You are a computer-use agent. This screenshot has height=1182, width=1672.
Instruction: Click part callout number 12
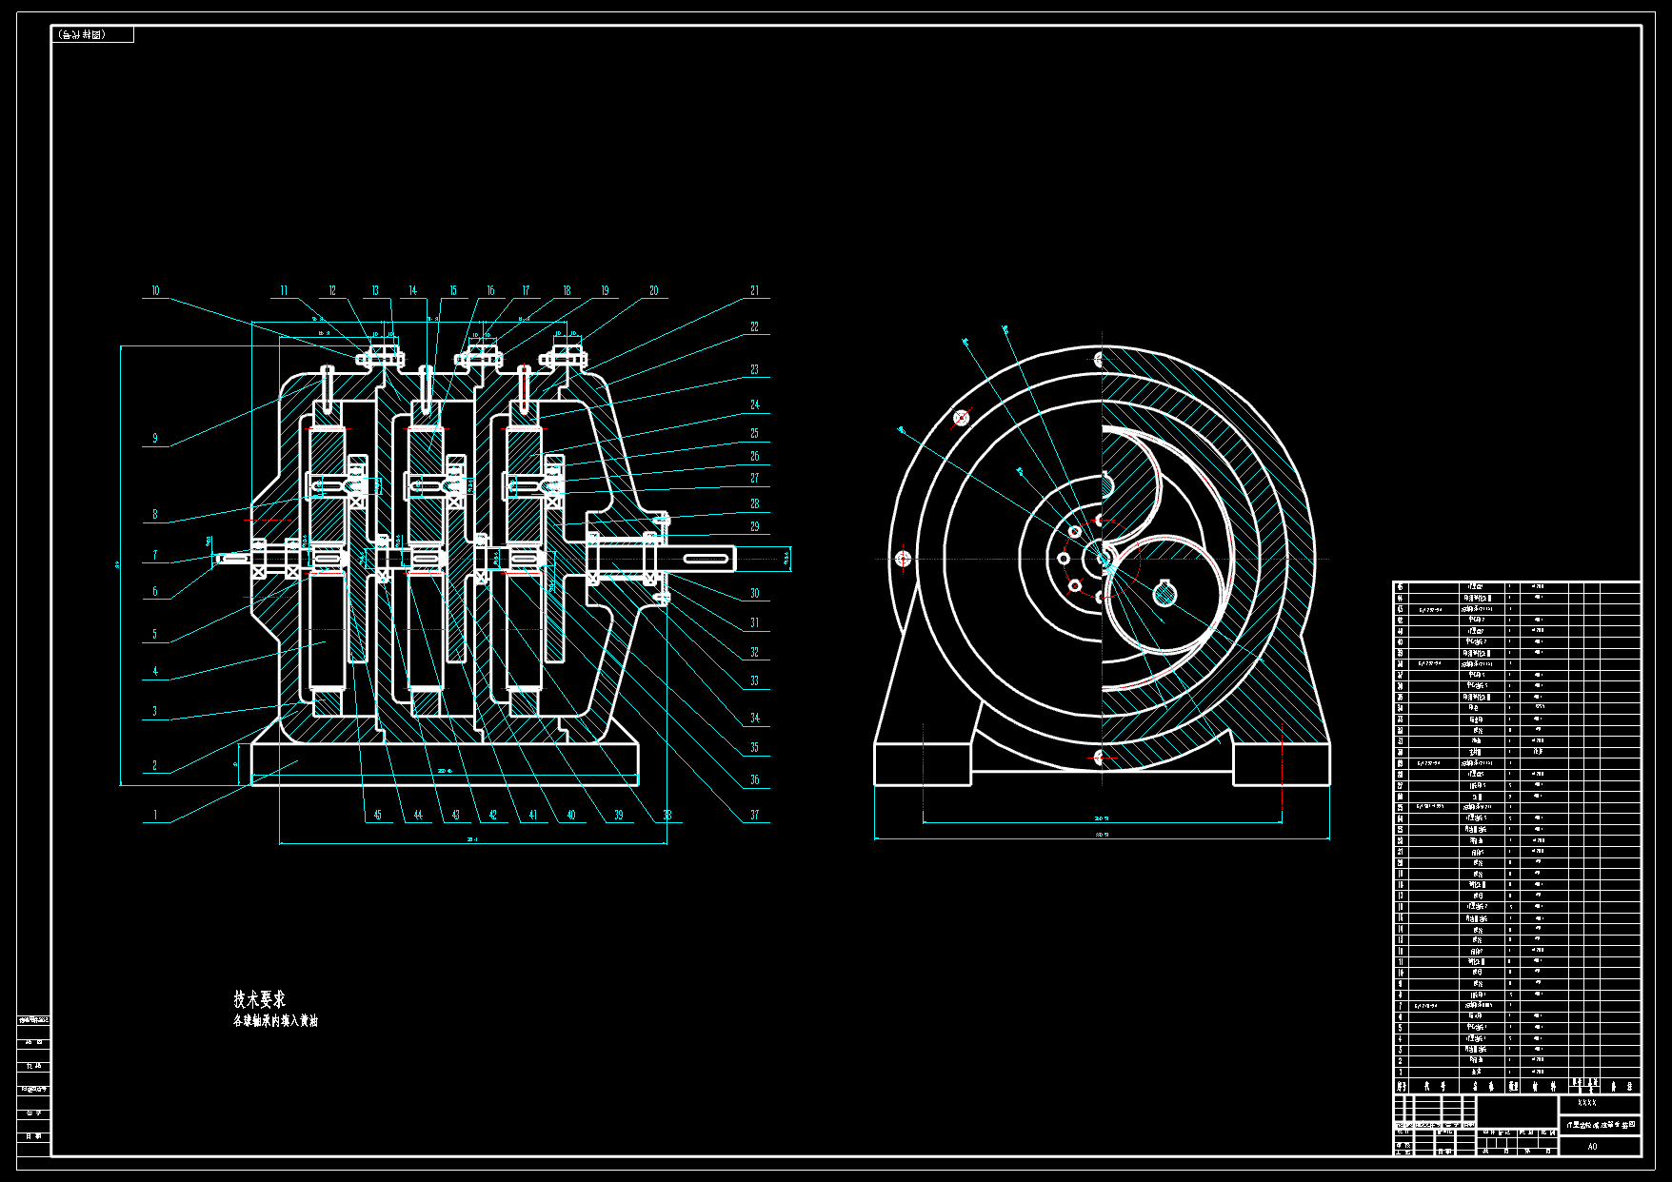click(x=332, y=291)
